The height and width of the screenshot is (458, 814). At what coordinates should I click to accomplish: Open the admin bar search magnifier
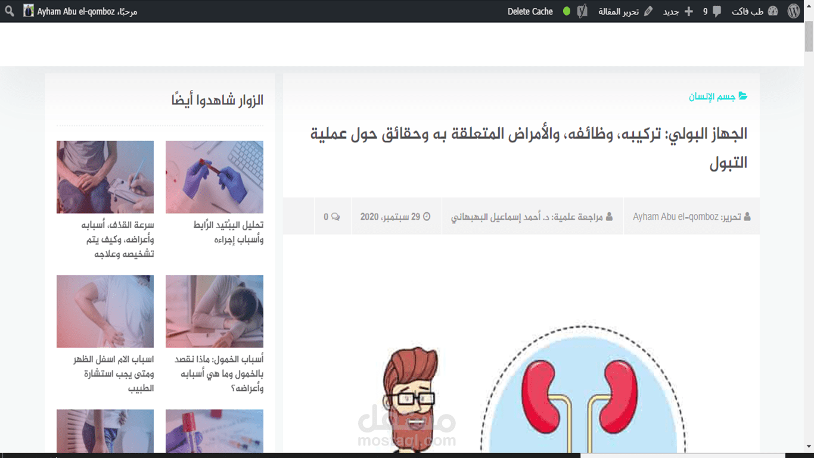tap(10, 11)
